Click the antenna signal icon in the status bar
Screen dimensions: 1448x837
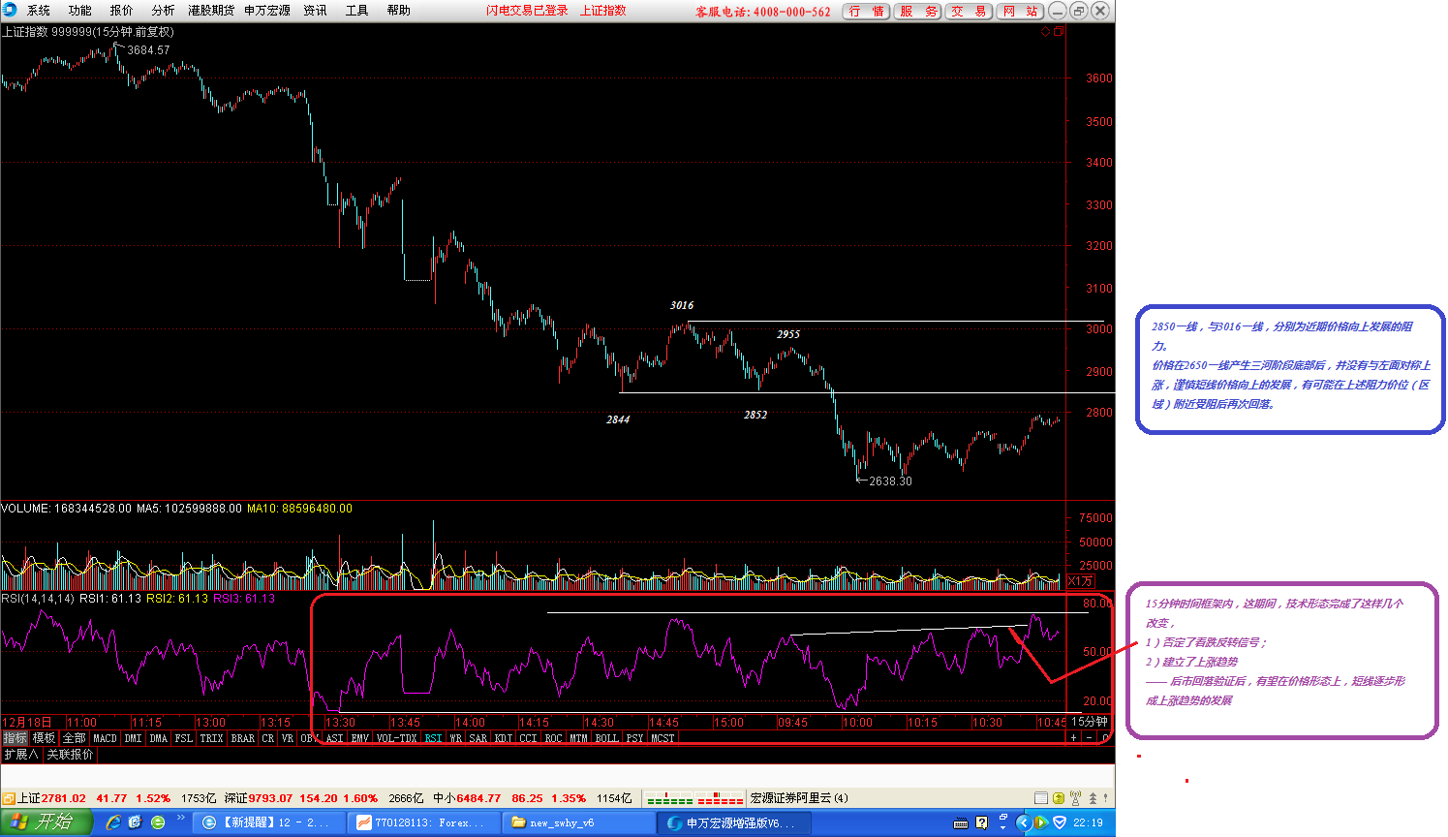pos(1076,798)
